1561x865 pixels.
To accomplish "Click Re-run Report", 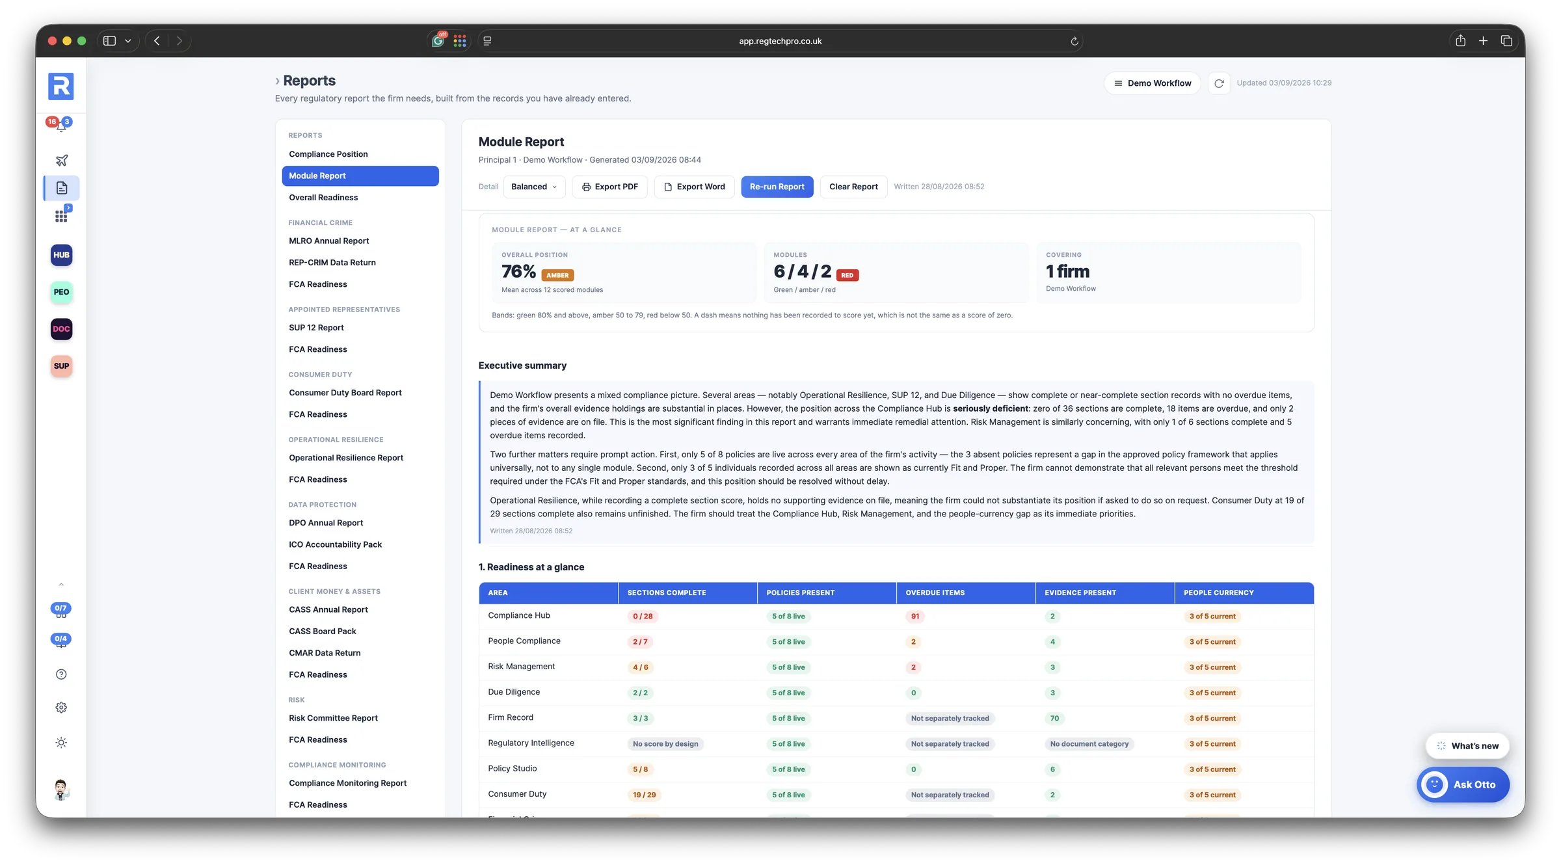I will [x=777, y=187].
